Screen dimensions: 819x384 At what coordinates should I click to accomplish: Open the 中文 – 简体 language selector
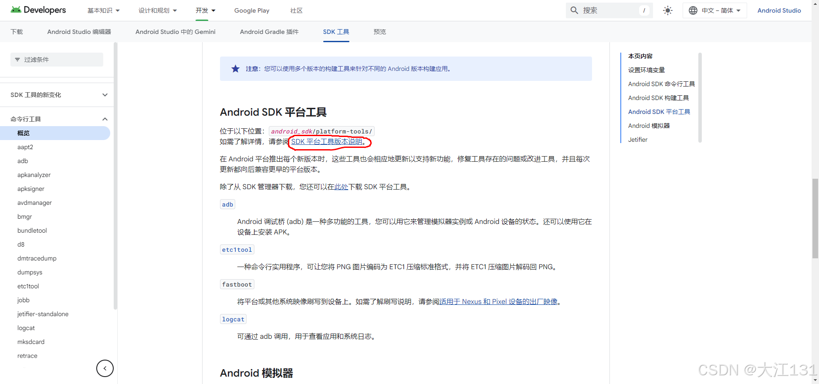click(714, 10)
